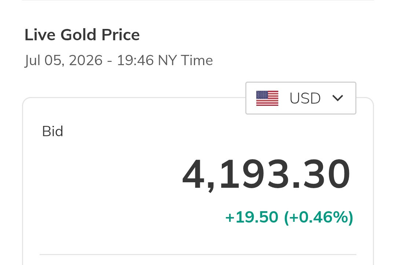Viewport: 396px width, 265px height.
Task: Click the (+0.46%) percentage change
Action: (319, 217)
